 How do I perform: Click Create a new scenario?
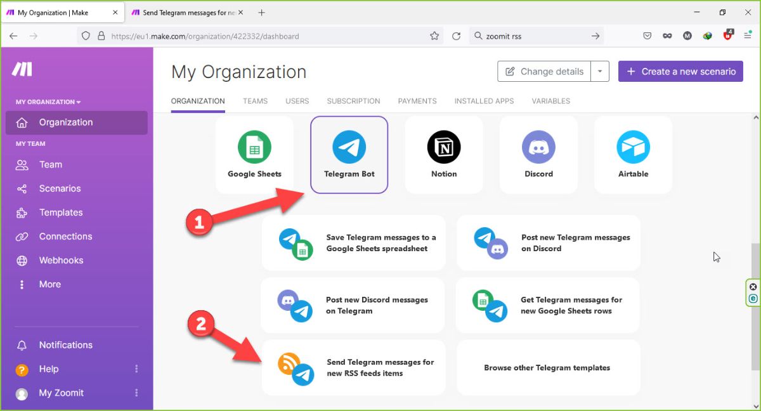[680, 72]
